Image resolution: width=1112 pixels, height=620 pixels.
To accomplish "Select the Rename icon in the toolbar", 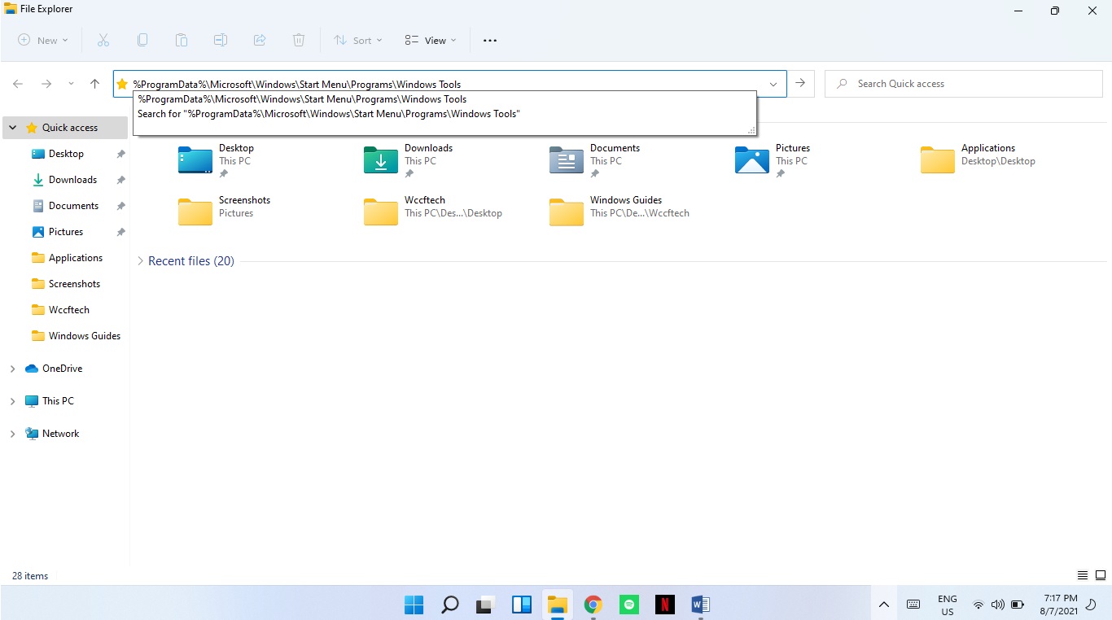I will pos(220,40).
